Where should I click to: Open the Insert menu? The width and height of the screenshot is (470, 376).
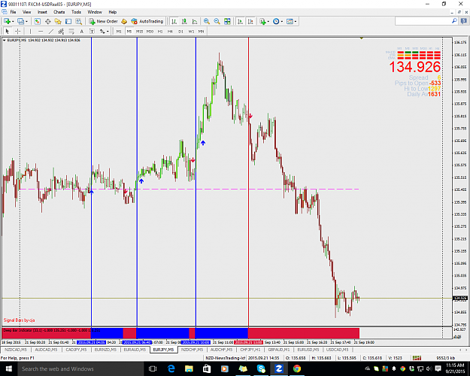[x=42, y=12]
